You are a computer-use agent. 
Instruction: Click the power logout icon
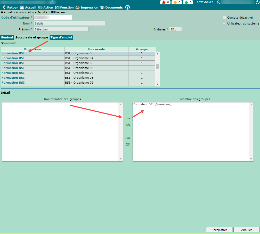[x=257, y=2]
